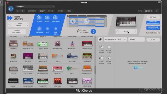Select the Phaser Rhodes instrument

pyautogui.click(x=87, y=70)
